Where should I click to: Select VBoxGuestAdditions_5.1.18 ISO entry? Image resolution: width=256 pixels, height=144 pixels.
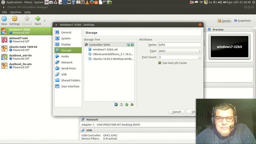[109, 54]
